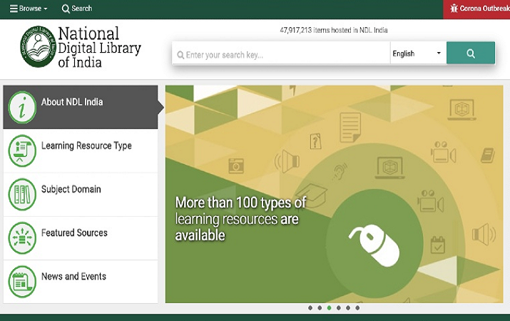Screen dimensions: 510x321
Task: Click the National Digital Library logo emblem
Action: [36, 45]
